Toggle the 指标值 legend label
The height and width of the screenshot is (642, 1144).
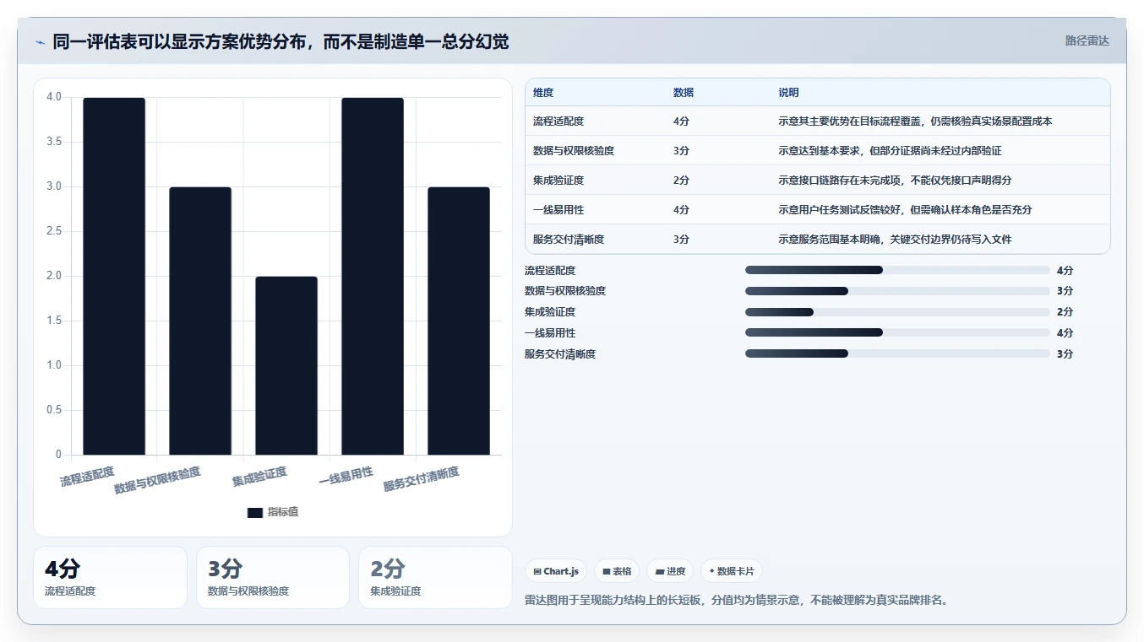pos(283,512)
